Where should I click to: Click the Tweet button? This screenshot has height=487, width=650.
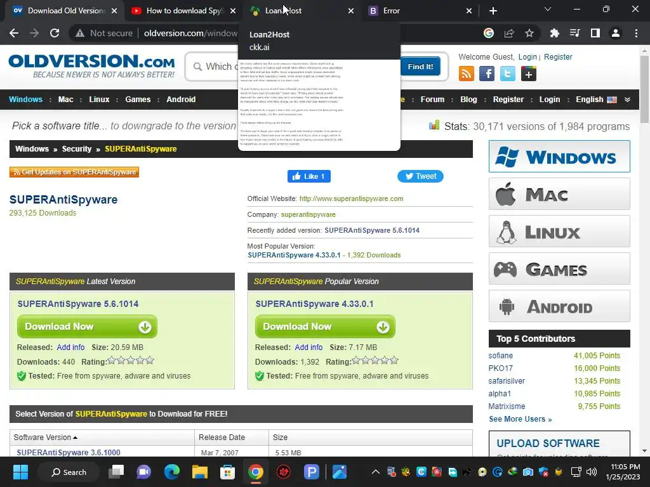coord(420,176)
